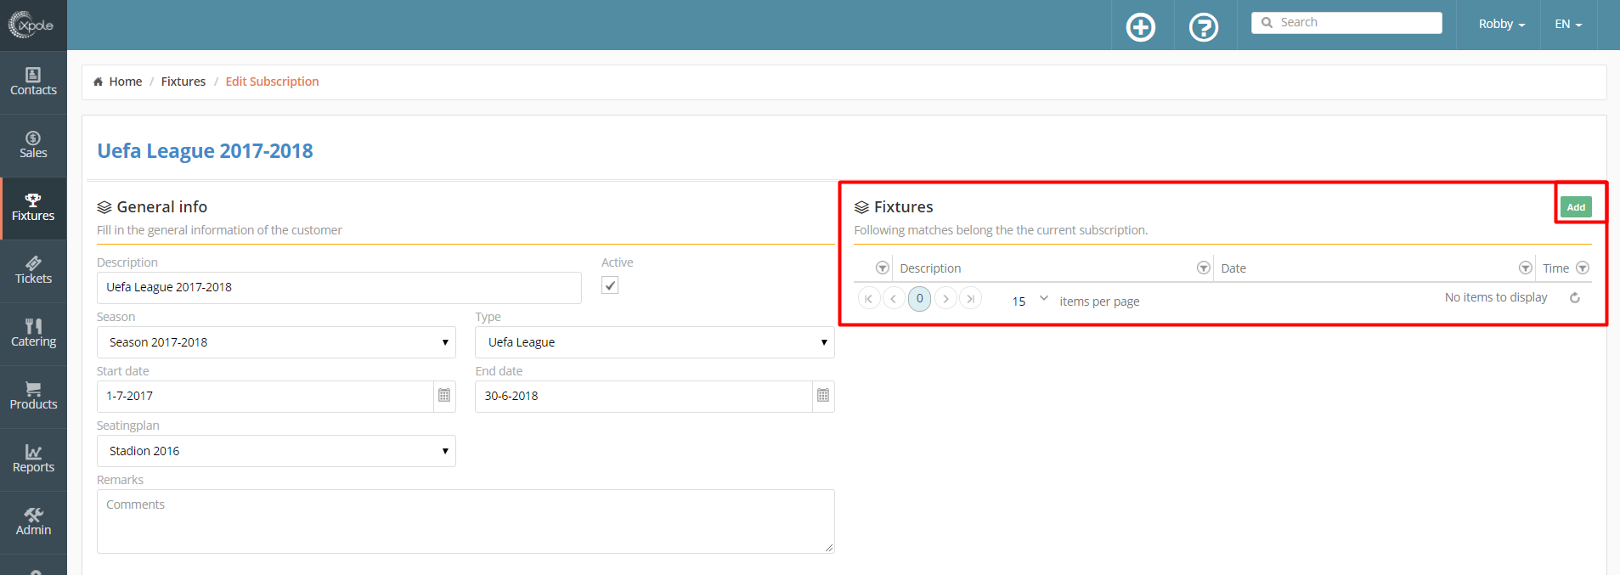
Task: Open the items per page dropdown
Action: click(x=1029, y=301)
